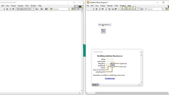Open Edit menu in Front Panel window

(3, 6)
